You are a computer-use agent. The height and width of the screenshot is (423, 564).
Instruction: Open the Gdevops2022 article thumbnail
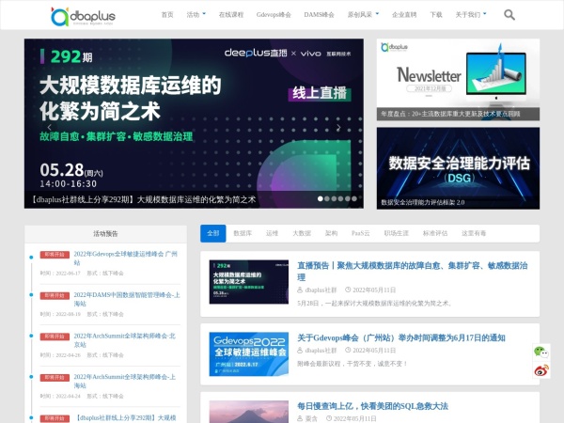coord(249,354)
